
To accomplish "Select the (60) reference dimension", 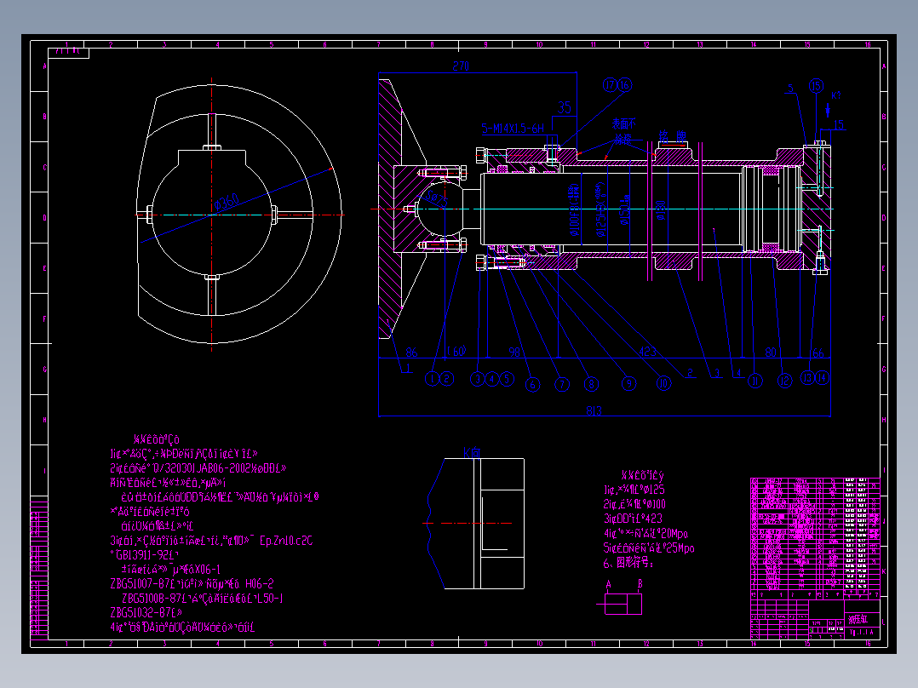I will click(456, 352).
